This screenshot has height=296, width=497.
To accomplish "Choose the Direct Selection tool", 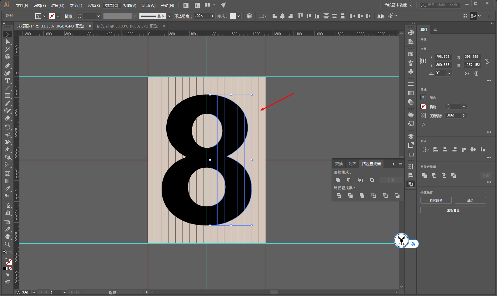I will 8,42.
